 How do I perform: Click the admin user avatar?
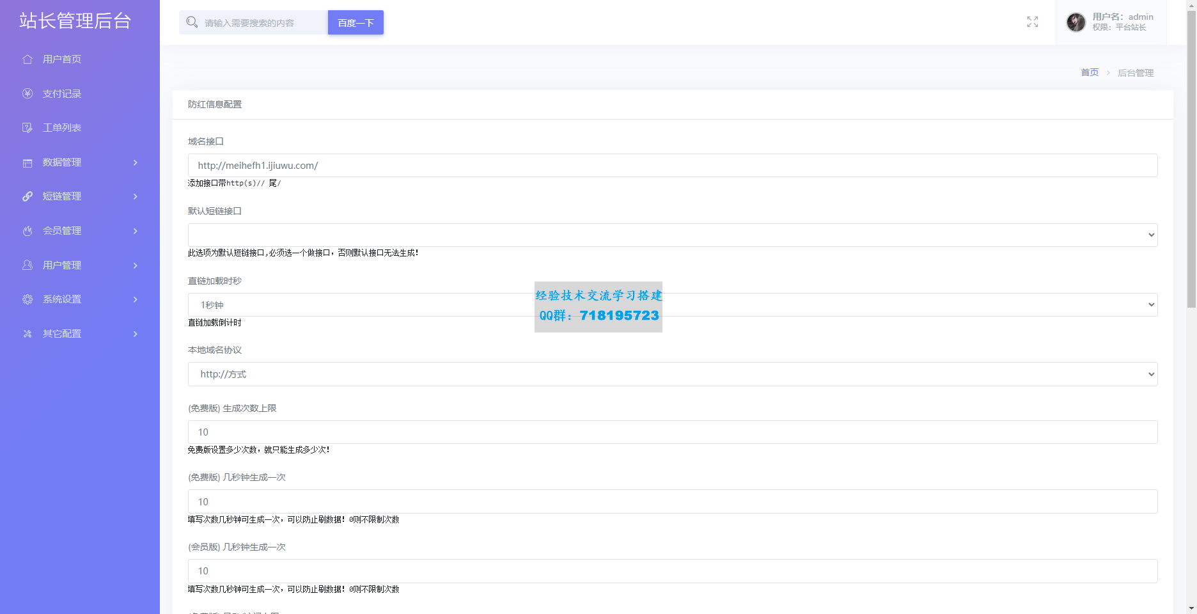click(1076, 22)
